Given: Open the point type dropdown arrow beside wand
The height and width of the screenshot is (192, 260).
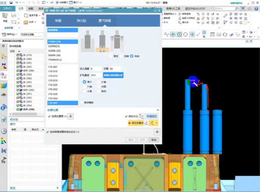Looking at the screenshot, I should tap(157, 123).
